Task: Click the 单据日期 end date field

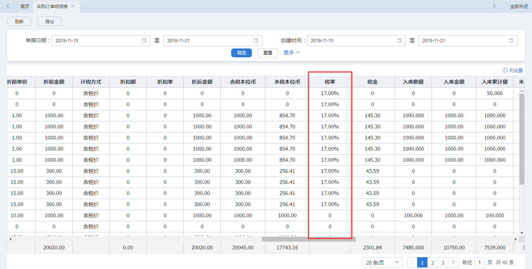Action: tap(213, 40)
